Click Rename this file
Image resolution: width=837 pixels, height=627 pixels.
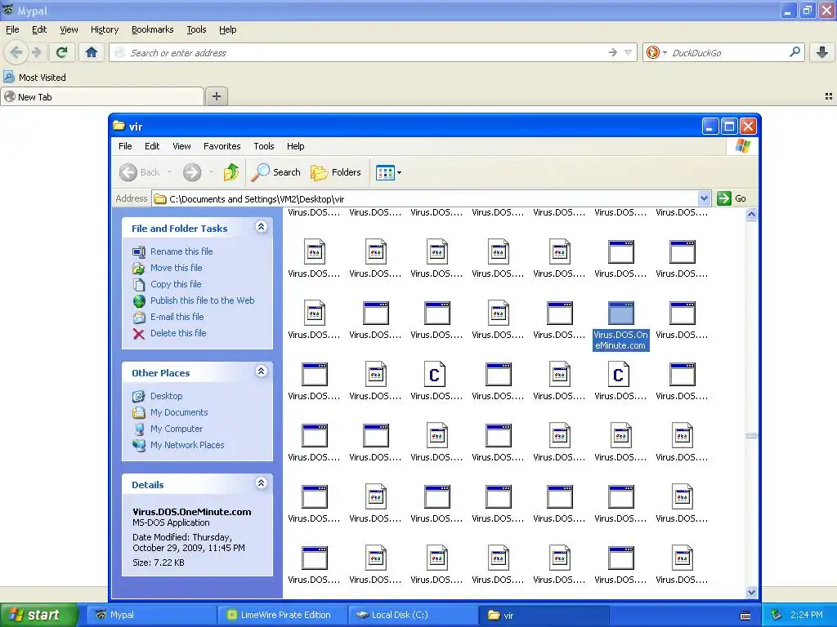coord(181,251)
